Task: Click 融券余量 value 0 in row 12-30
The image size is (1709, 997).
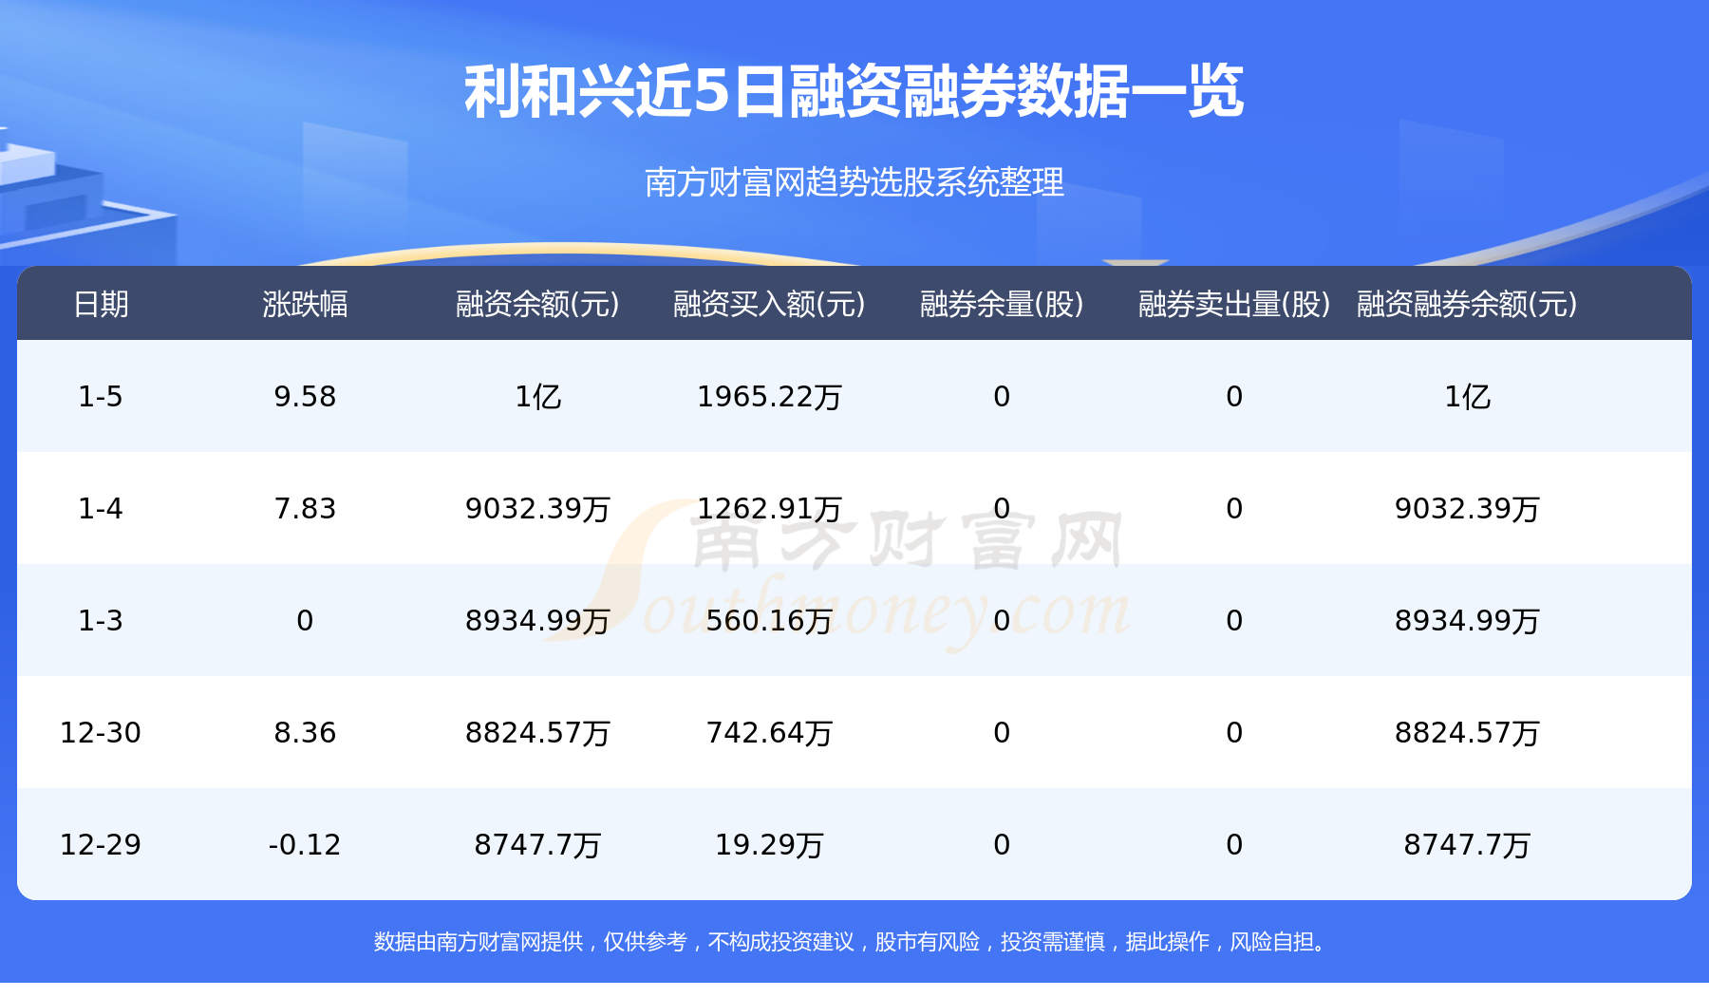Action: click(x=1002, y=733)
